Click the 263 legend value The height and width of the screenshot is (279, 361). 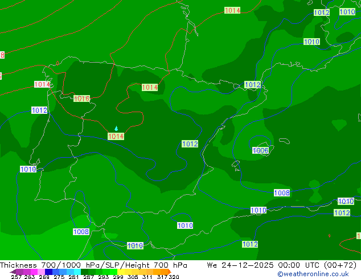(x=30, y=277)
